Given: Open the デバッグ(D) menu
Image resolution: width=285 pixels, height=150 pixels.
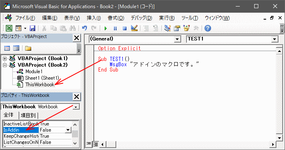Looking at the screenshot, I should [x=141, y=18].
